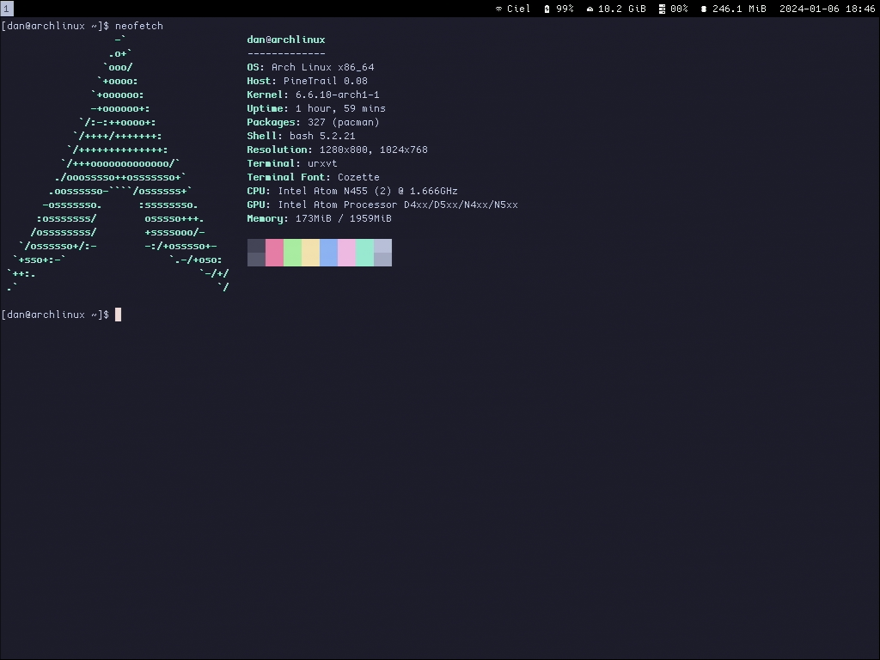
Task: Click the teal color block in palette
Action: (x=364, y=253)
